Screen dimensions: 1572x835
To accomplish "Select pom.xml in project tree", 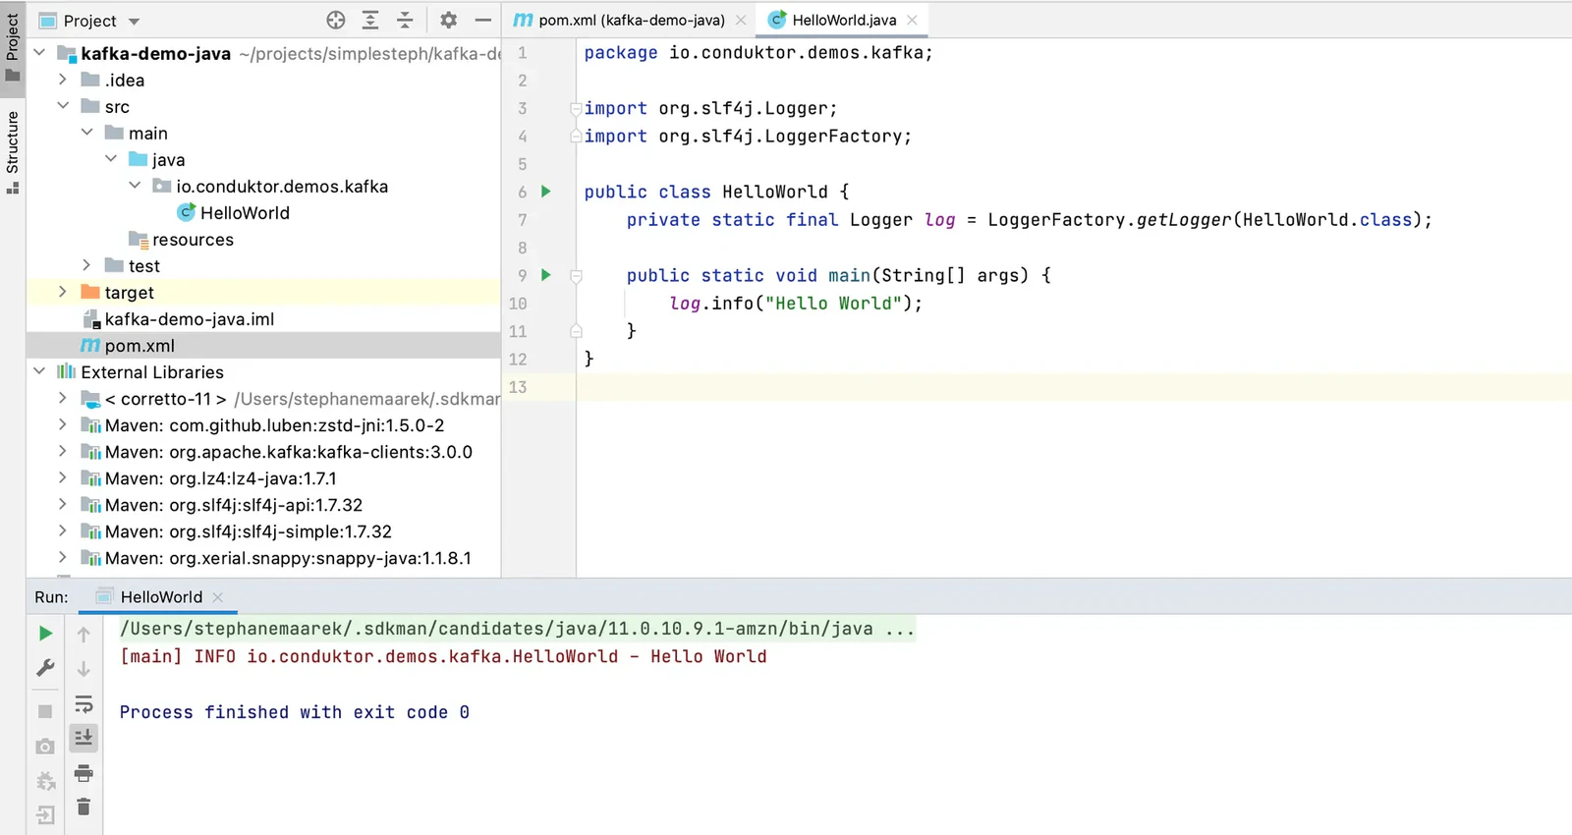I will (x=140, y=346).
